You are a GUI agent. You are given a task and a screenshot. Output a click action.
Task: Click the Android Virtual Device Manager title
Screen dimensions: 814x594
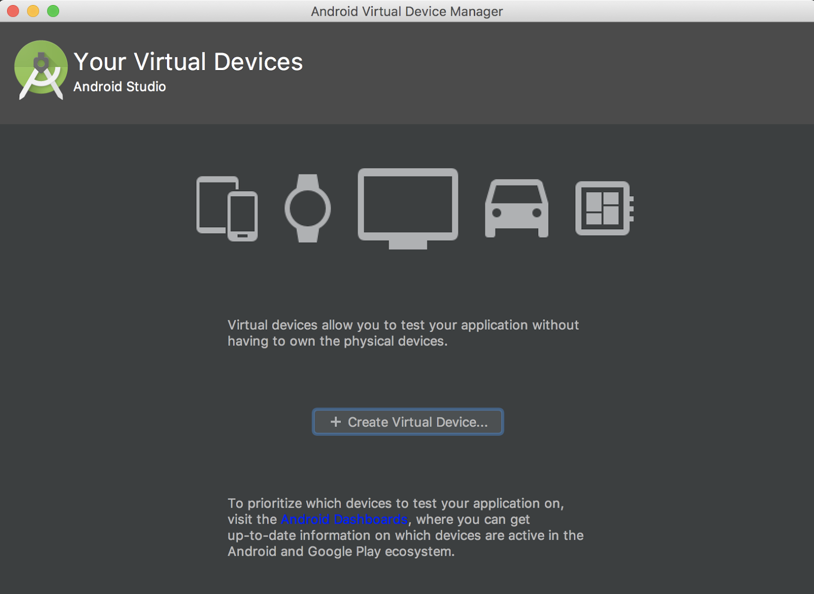click(x=406, y=11)
